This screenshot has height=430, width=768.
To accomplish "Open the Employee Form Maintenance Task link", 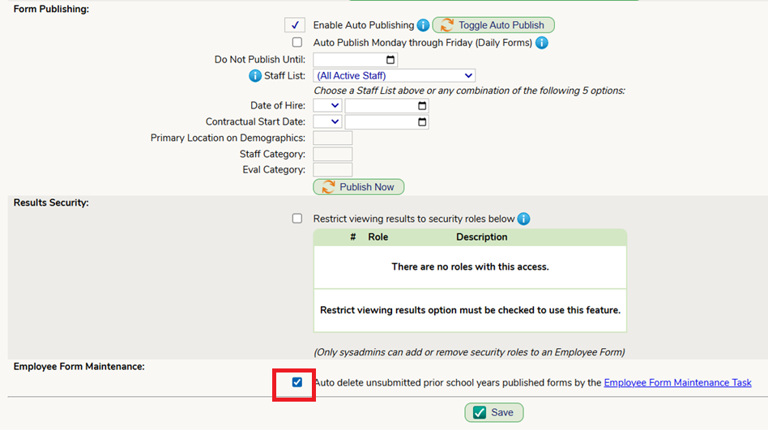I will [x=677, y=382].
